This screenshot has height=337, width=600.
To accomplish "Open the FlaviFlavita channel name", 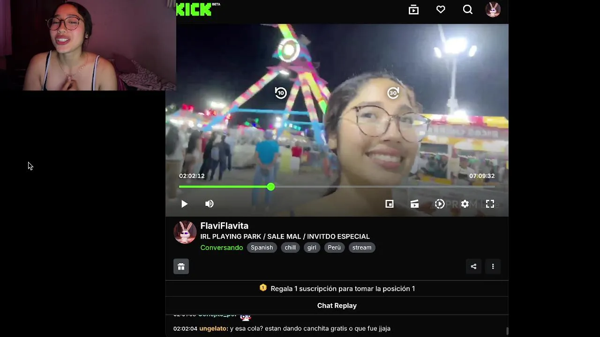I will 224,226.
